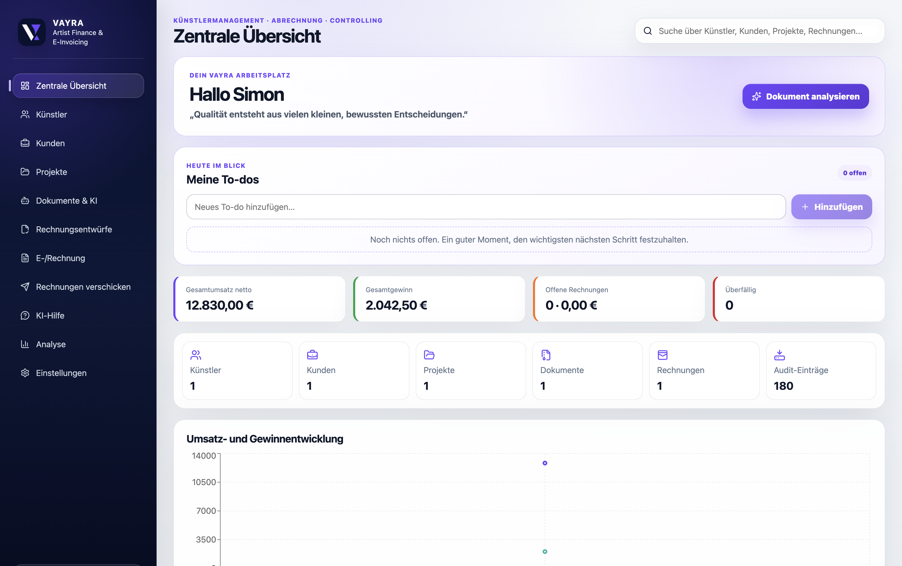The image size is (902, 566).
Task: Click the 14000 axis label
Action: coord(204,456)
